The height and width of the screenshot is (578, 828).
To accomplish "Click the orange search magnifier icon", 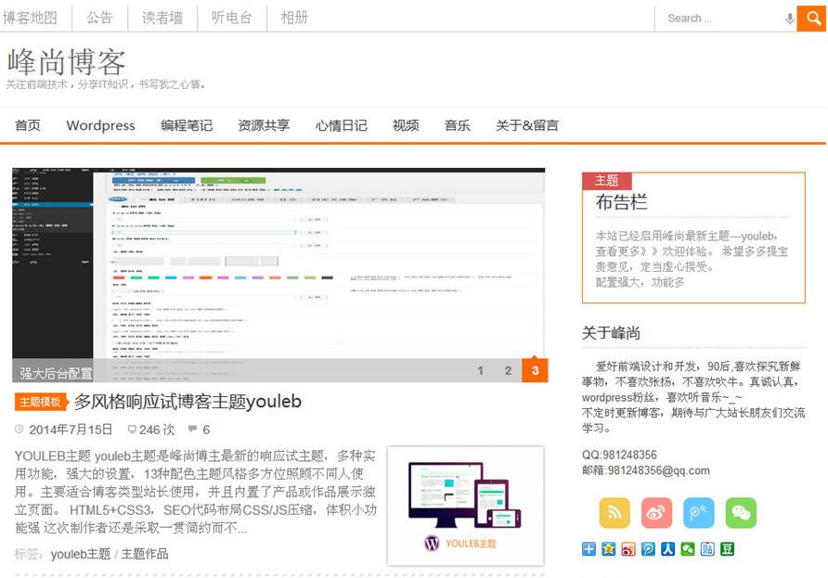I will (x=811, y=19).
